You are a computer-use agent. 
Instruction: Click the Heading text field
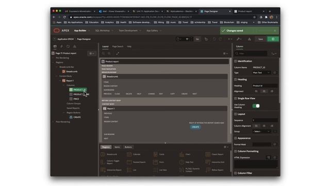(x=265, y=86)
